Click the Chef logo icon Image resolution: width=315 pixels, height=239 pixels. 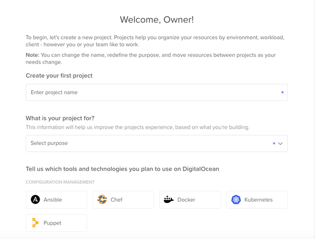click(x=102, y=200)
